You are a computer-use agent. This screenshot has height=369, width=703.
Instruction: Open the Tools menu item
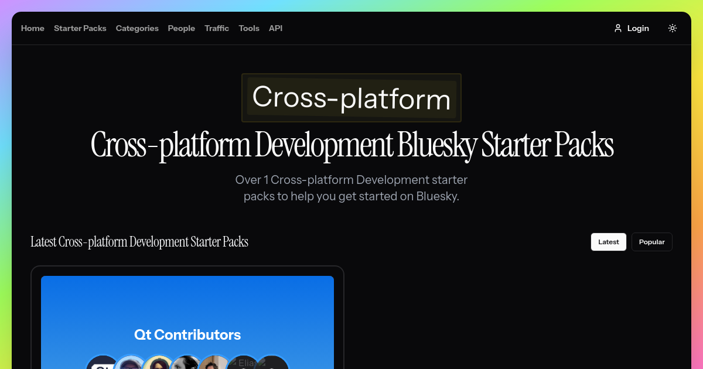point(249,28)
